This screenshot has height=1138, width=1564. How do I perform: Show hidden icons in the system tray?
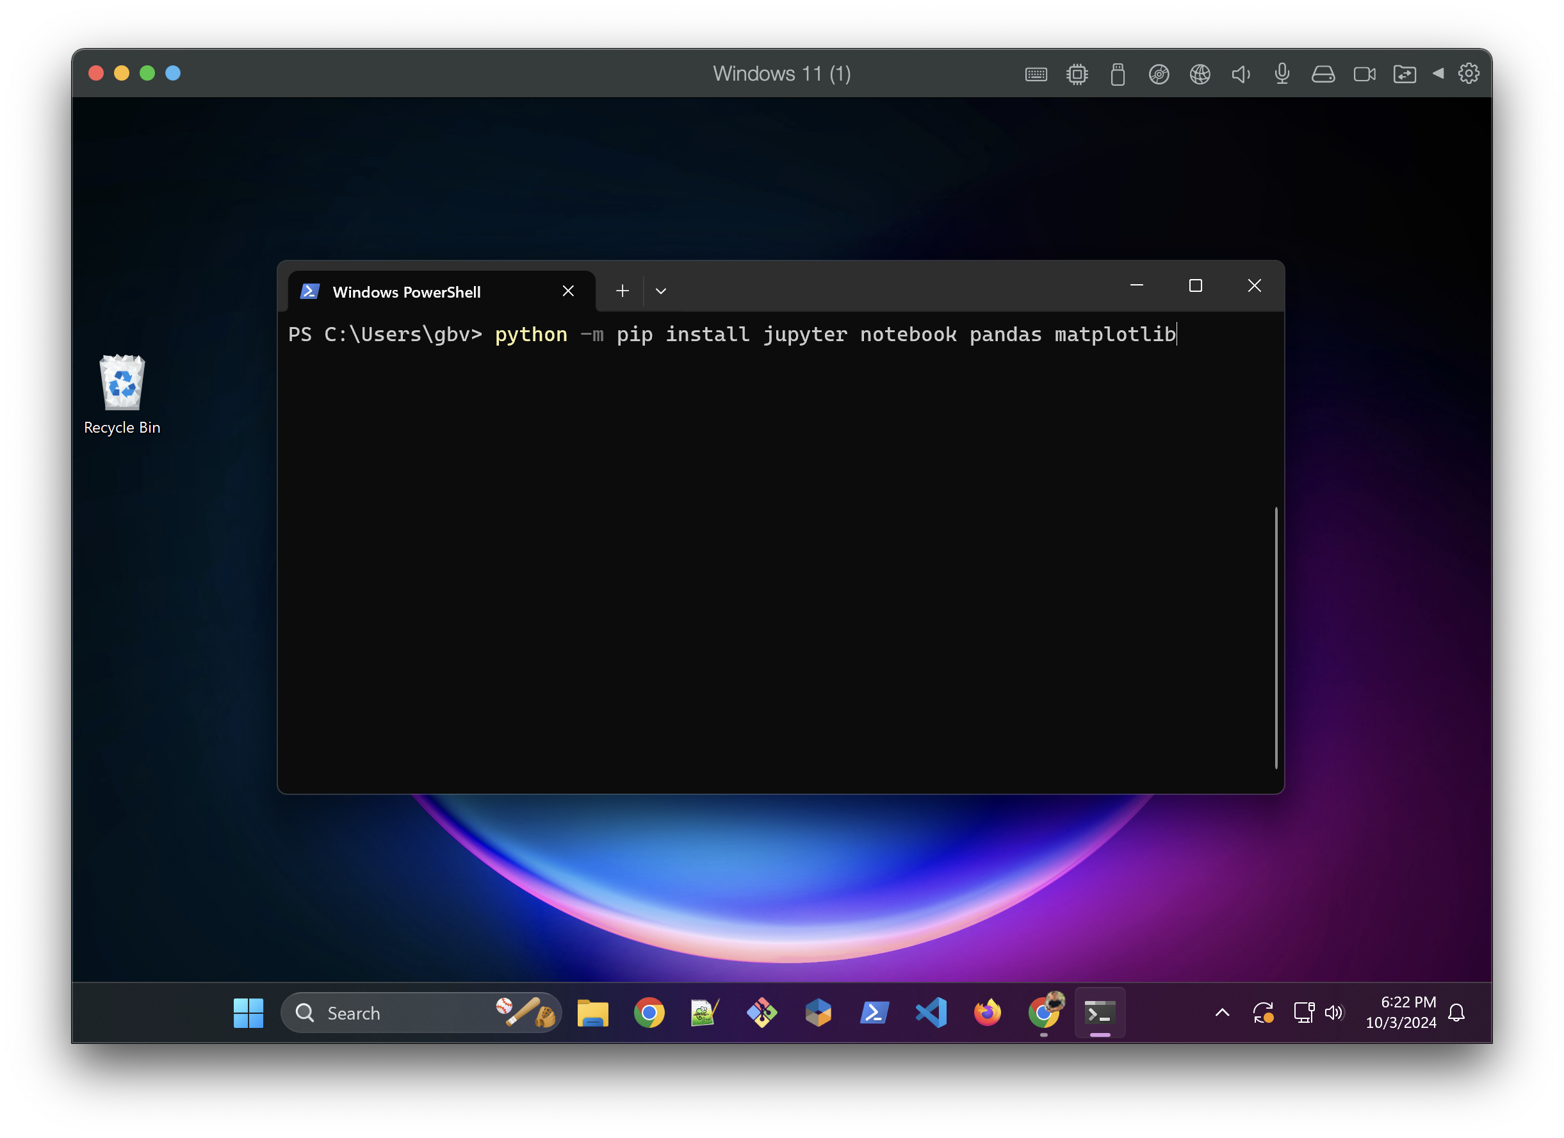tap(1222, 1013)
